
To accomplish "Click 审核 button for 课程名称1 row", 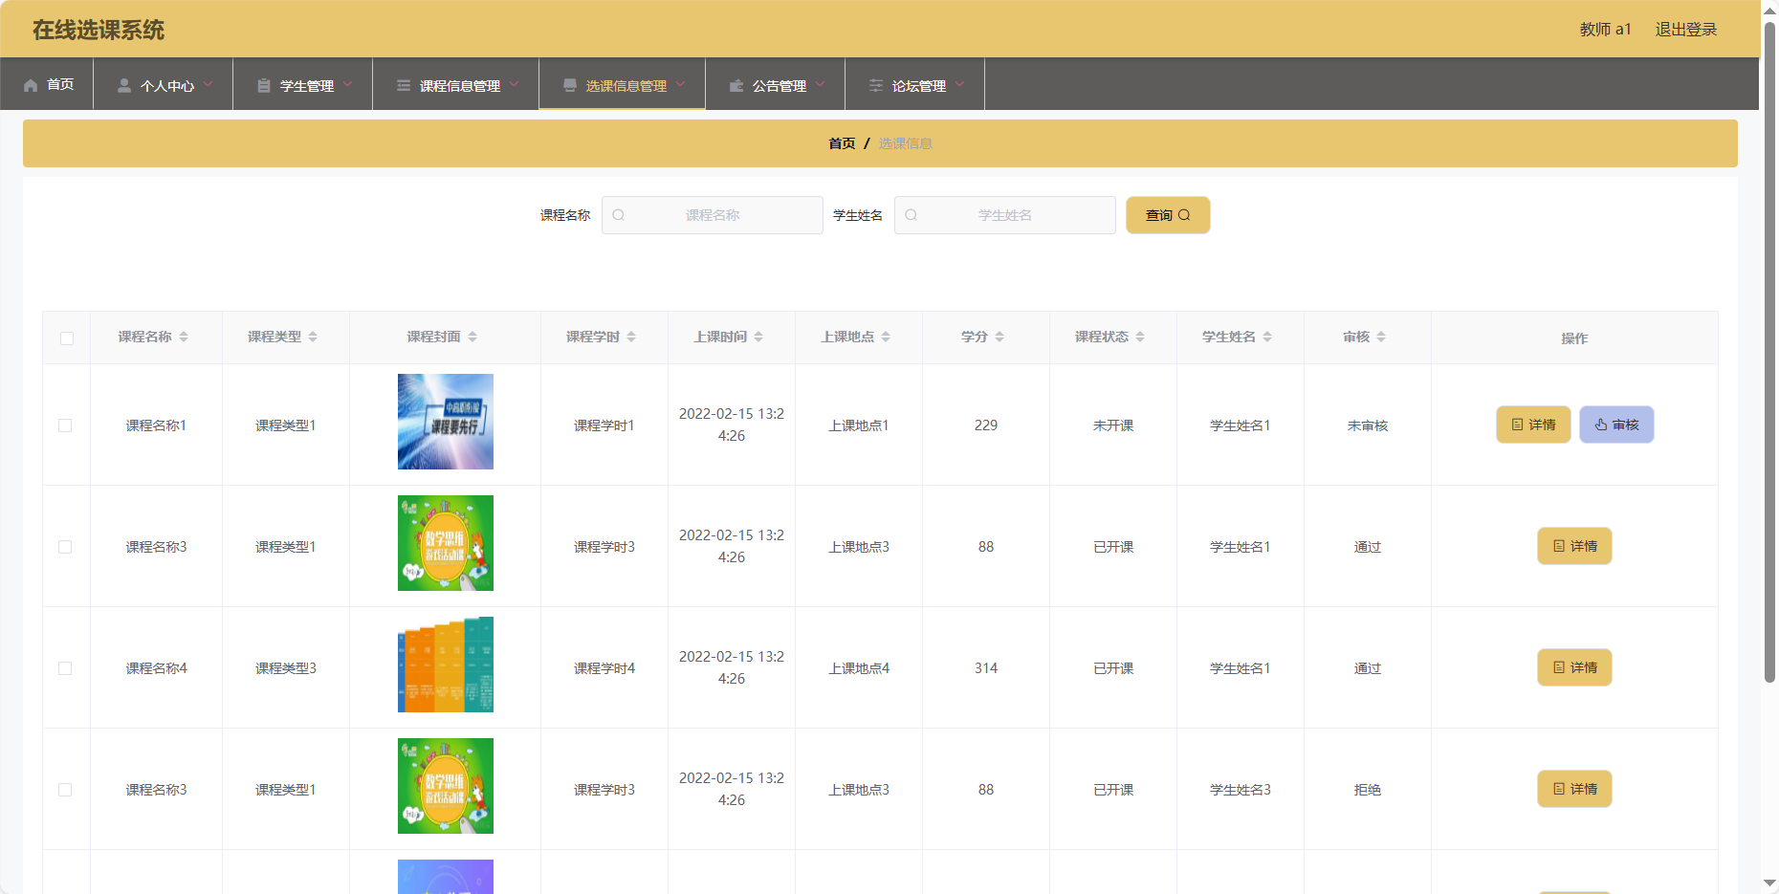I will pos(1616,425).
